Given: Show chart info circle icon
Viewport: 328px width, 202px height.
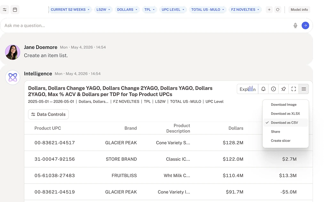Looking at the screenshot, I should [273, 89].
